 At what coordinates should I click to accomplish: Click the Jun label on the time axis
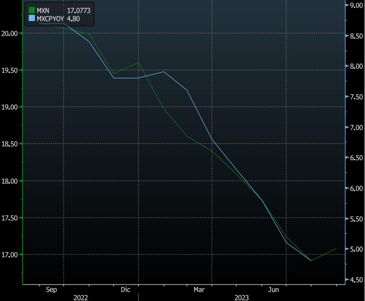[273, 290]
